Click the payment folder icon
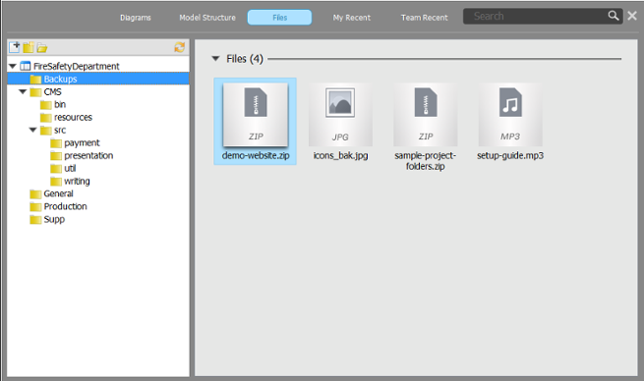The width and height of the screenshot is (644, 381). coord(56,143)
